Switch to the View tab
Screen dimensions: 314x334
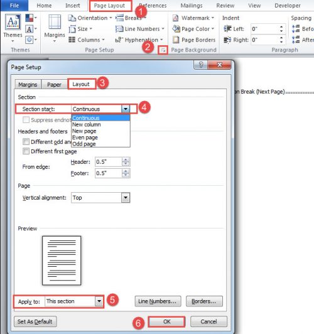[254, 6]
